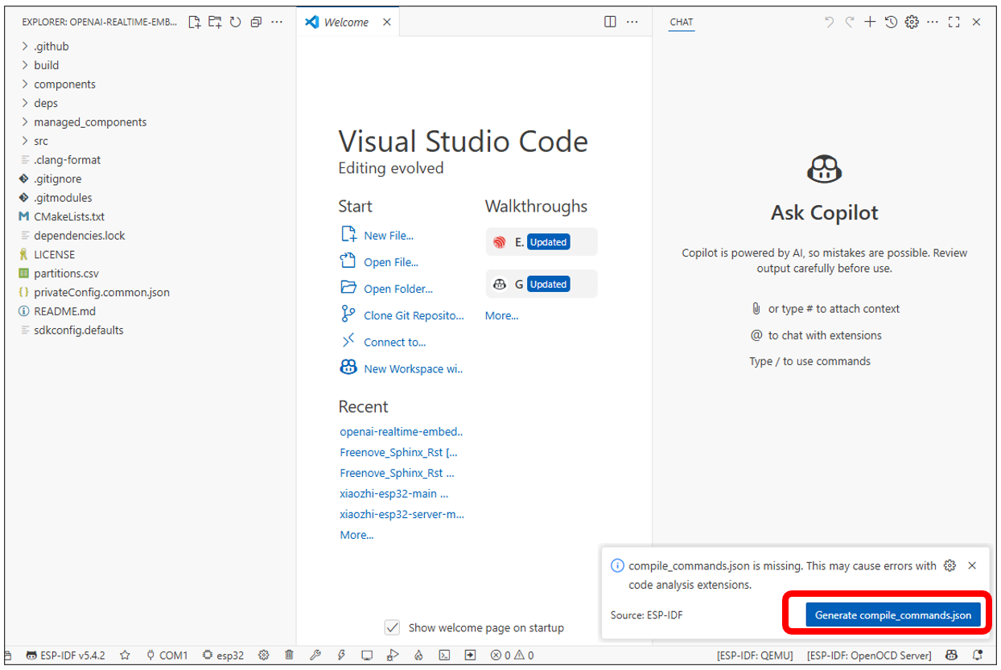Image resolution: width=1001 pixels, height=670 pixels.
Task: Click the trash full clean icon in status bar
Action: tap(289, 656)
